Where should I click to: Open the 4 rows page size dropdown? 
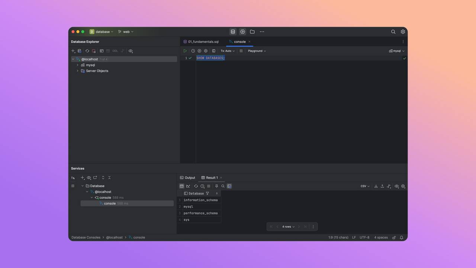pos(288,227)
